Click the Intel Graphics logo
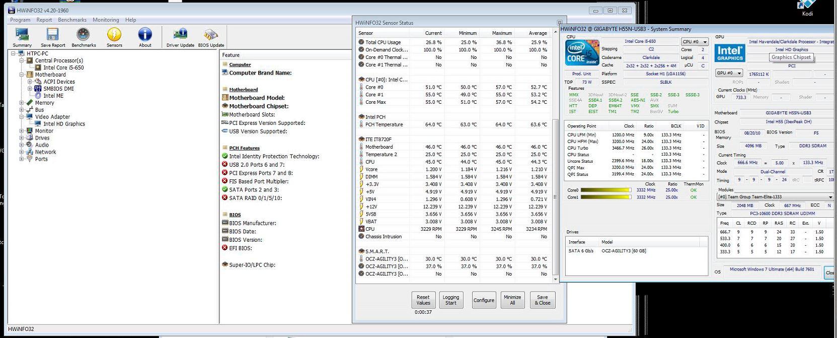 [x=730, y=53]
